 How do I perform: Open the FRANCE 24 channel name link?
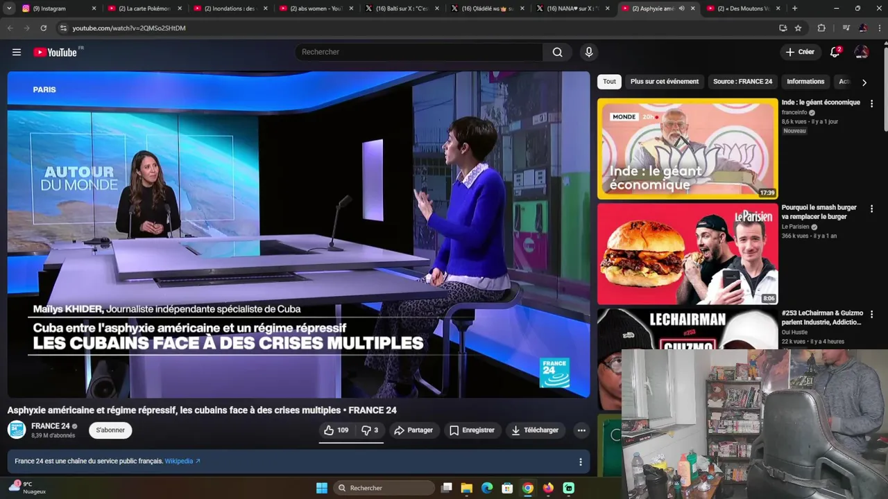point(51,426)
